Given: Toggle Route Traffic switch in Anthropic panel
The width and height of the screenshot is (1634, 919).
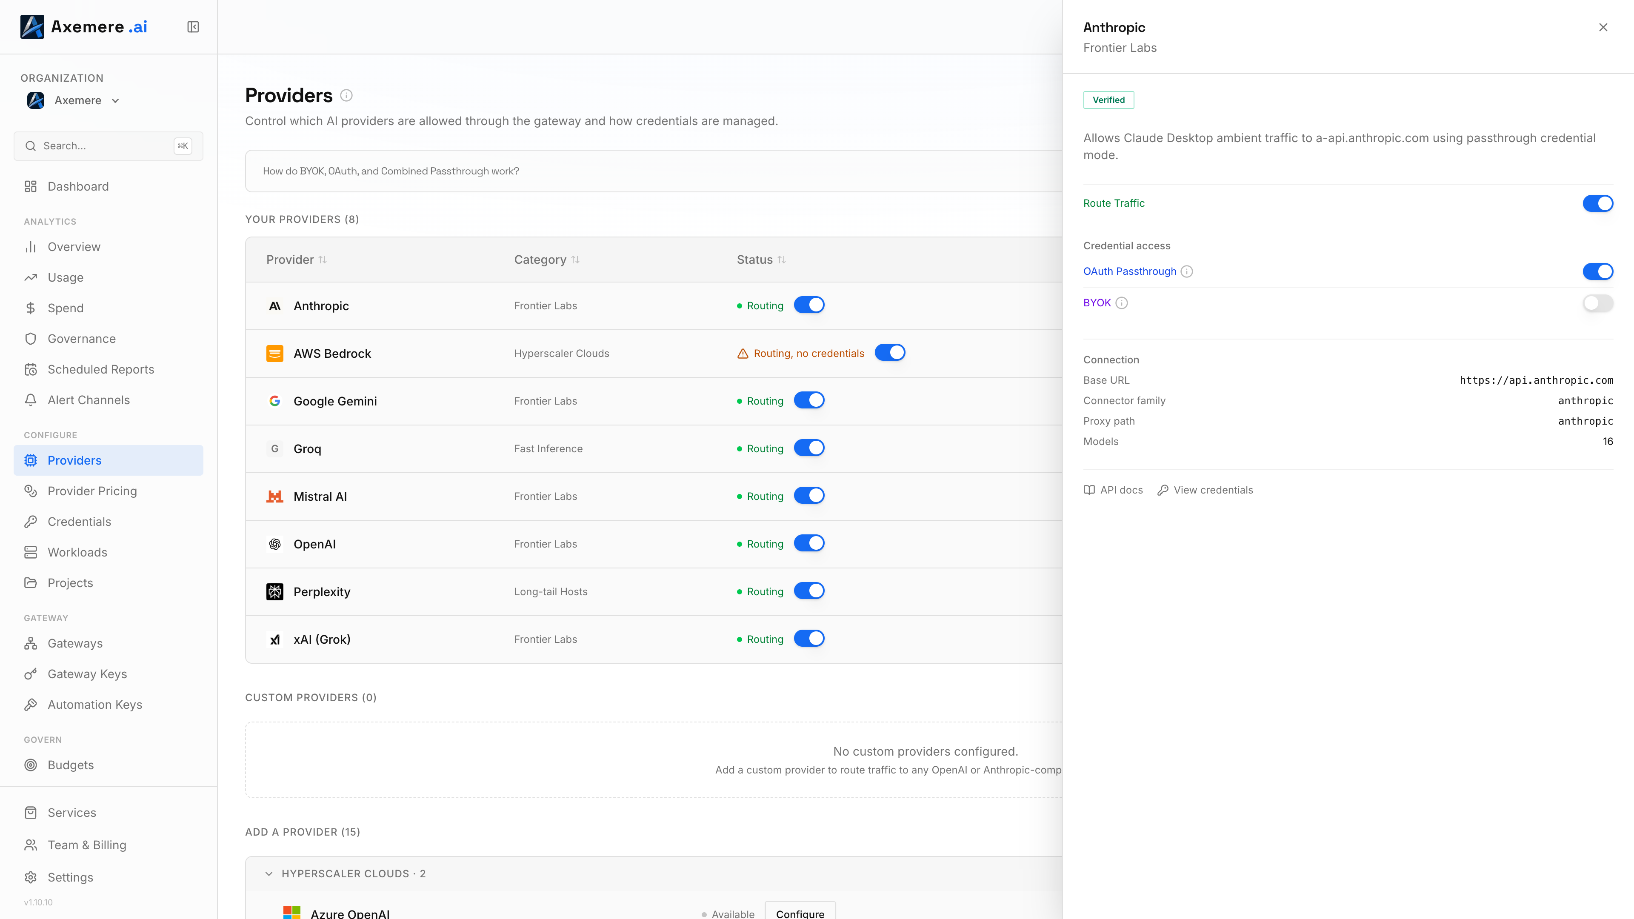Looking at the screenshot, I should point(1598,203).
